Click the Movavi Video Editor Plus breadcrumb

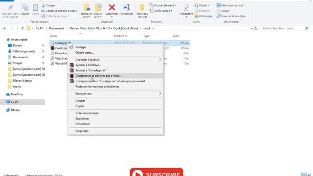(x=104, y=28)
